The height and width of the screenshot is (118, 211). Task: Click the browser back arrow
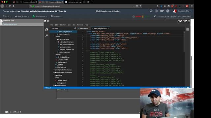[2, 6]
